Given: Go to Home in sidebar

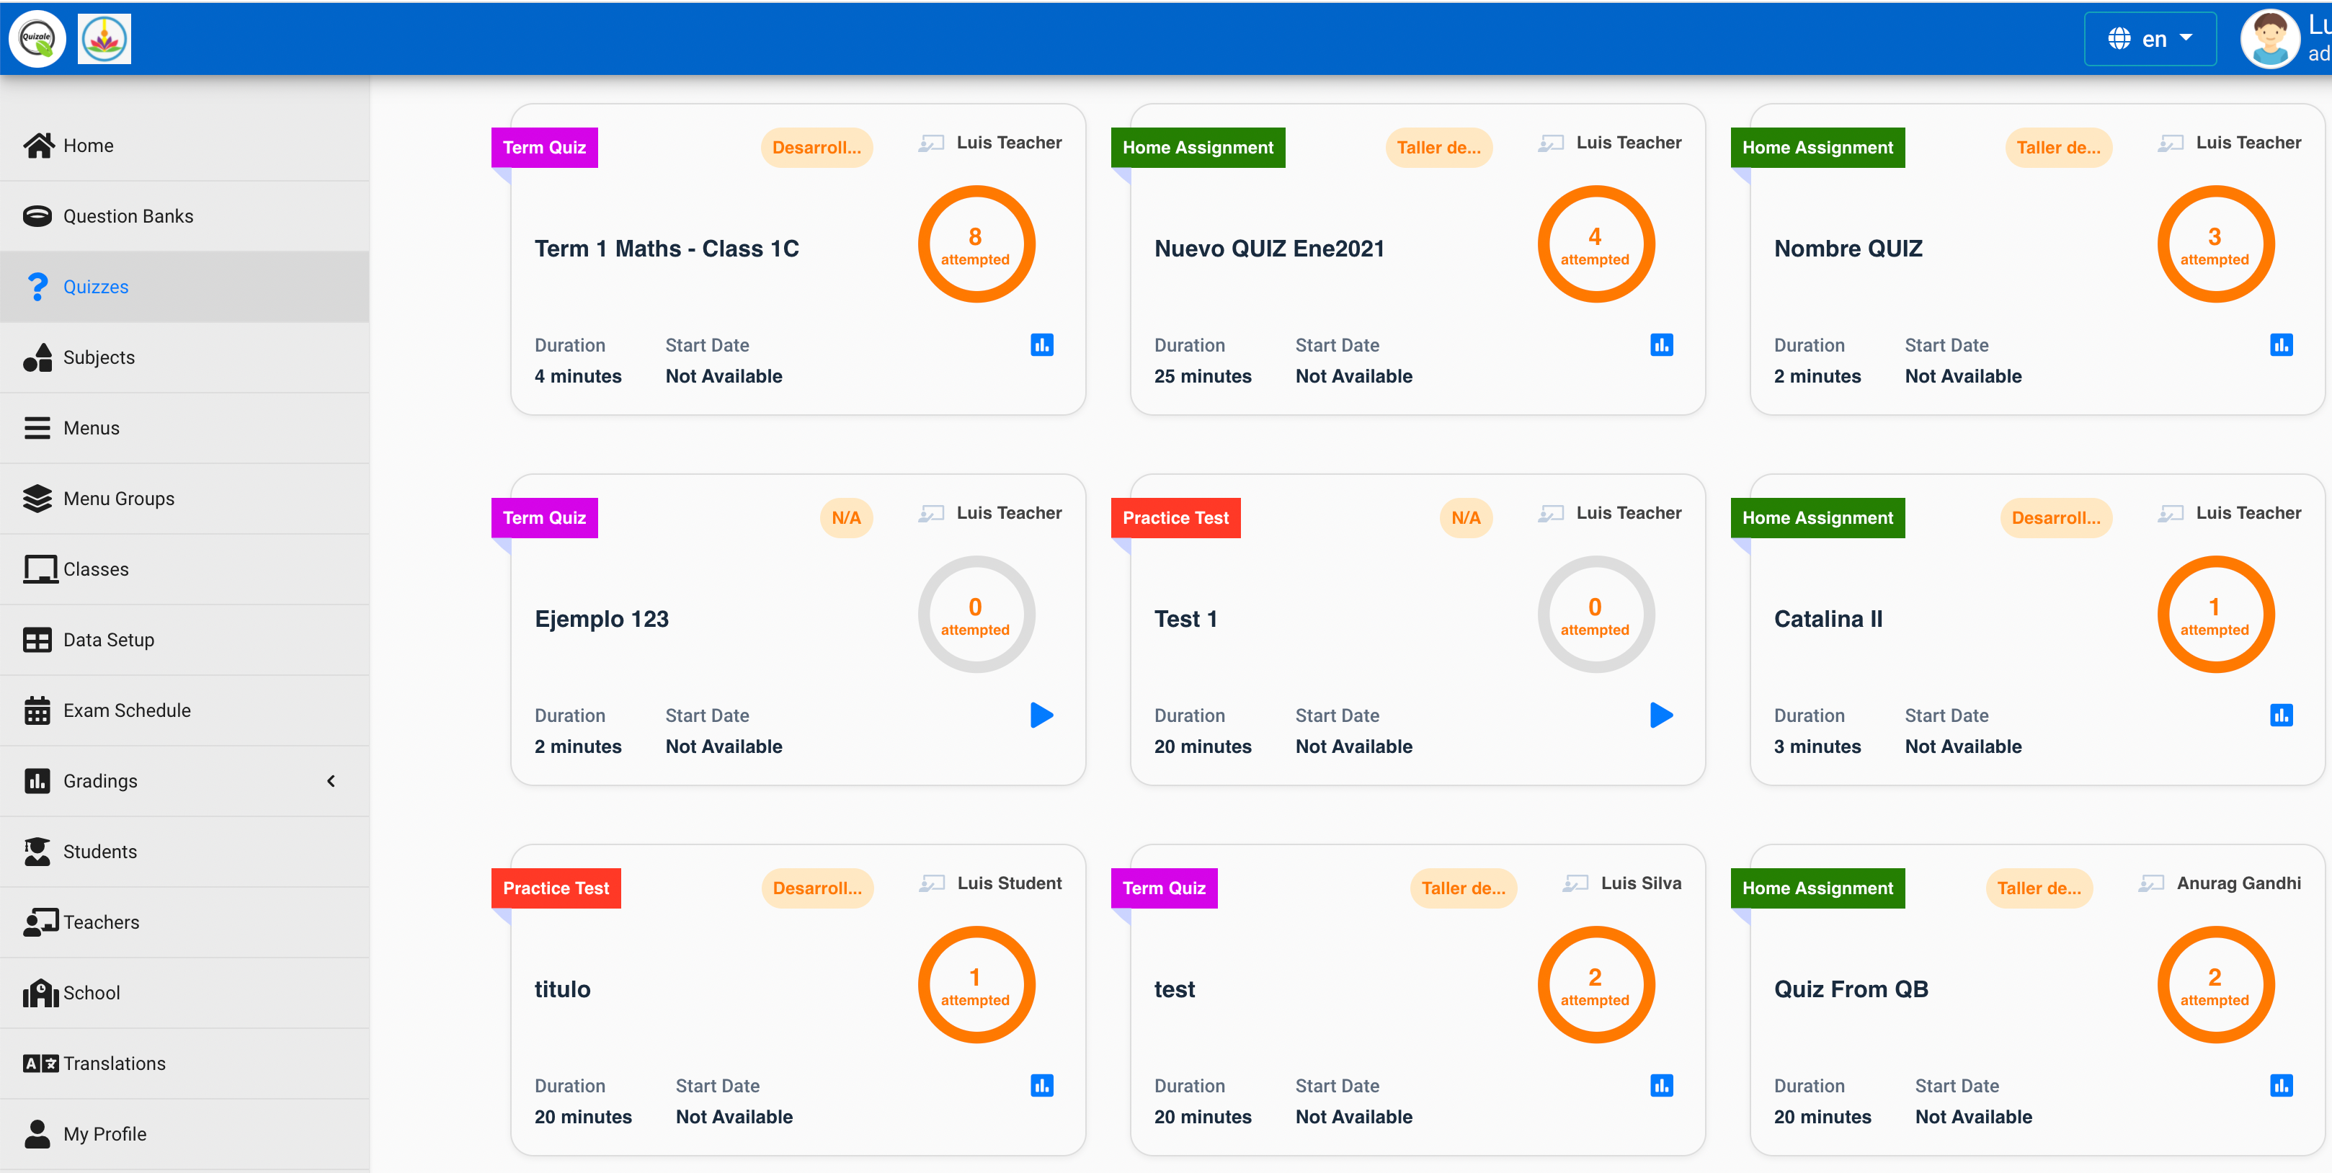Looking at the screenshot, I should [184, 146].
